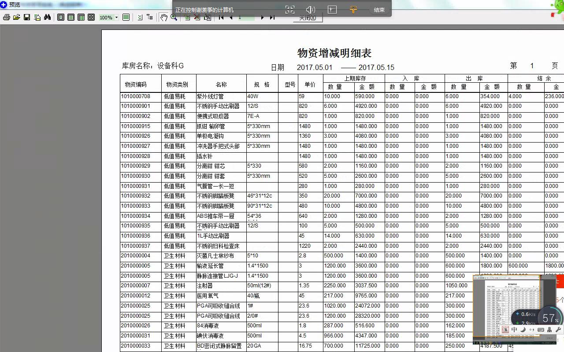
Task: Click material code 1010000708
Action: (x=136, y=96)
